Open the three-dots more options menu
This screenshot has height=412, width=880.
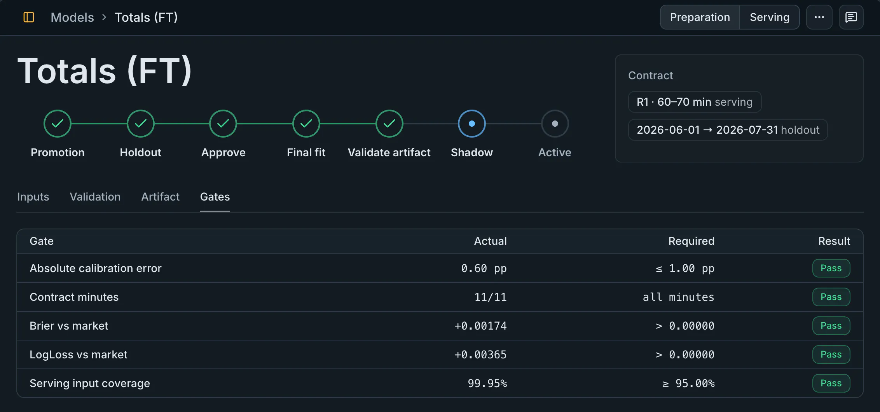819,17
